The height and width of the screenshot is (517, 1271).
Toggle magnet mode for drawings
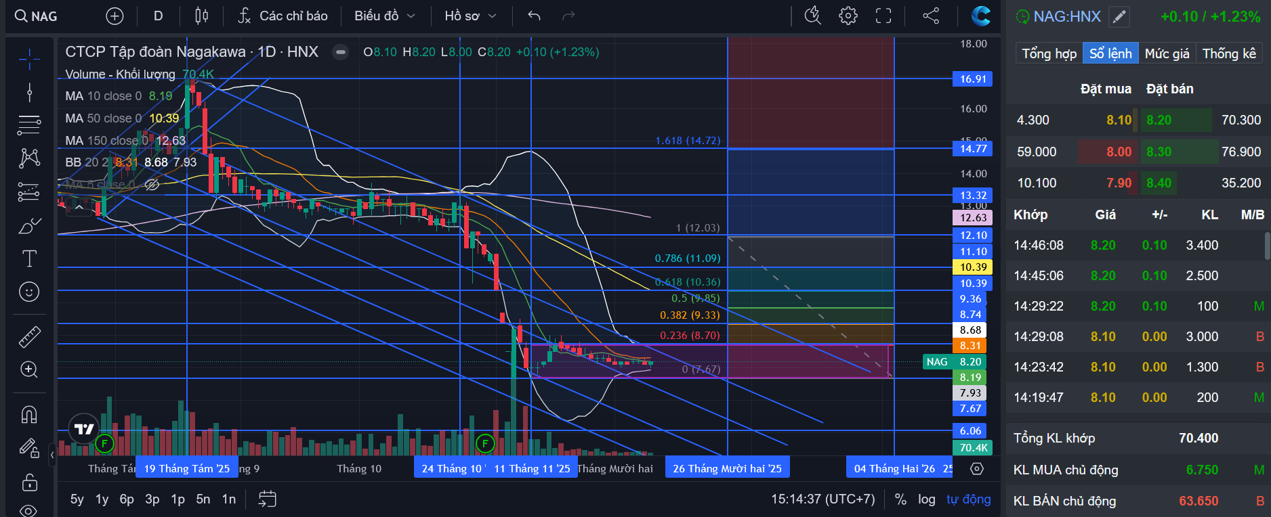(29, 414)
